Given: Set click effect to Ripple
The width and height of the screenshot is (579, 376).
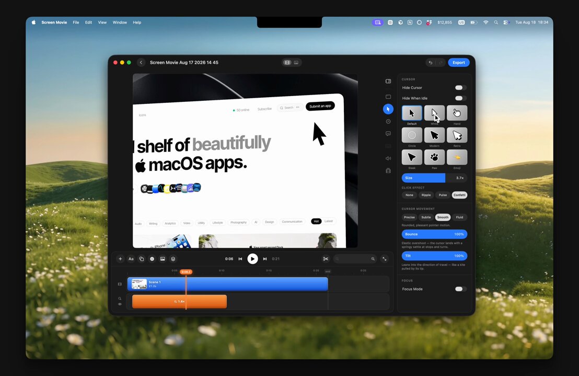Looking at the screenshot, I should coord(426,195).
